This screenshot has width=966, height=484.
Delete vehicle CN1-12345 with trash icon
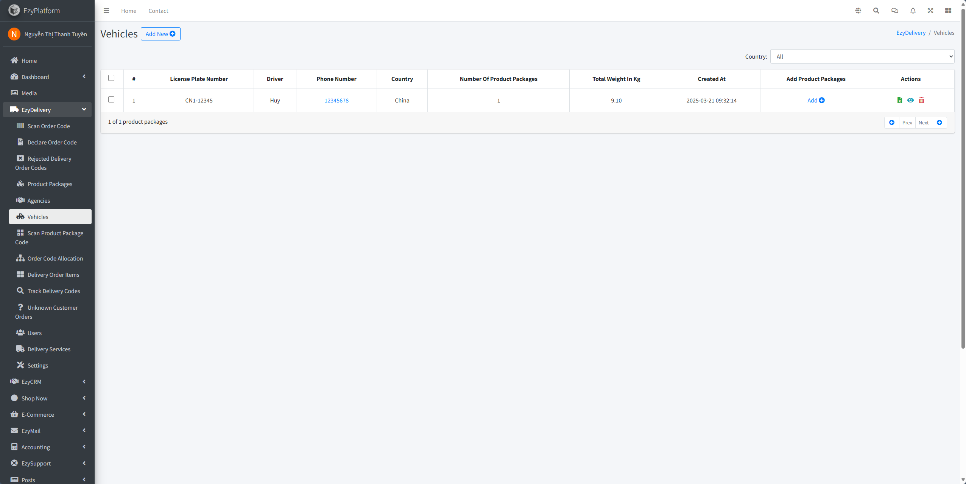922,100
